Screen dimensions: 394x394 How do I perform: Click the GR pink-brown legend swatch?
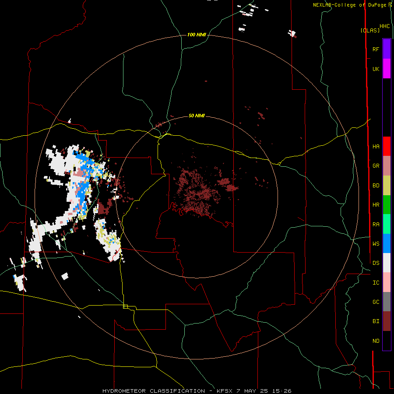coord(387,166)
